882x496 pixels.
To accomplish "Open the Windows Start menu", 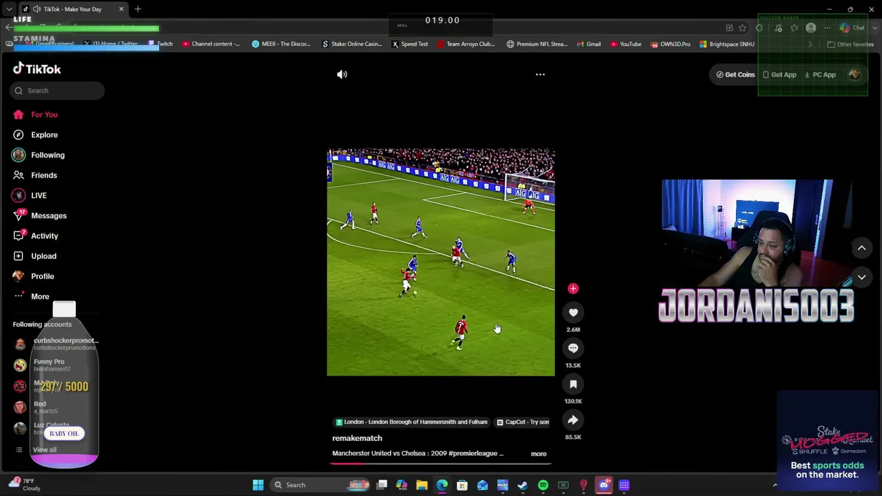I will (x=258, y=485).
